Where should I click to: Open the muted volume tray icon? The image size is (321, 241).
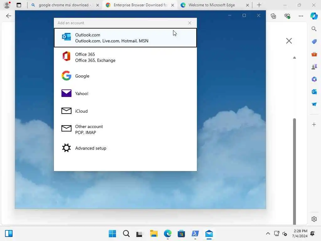[285, 233]
